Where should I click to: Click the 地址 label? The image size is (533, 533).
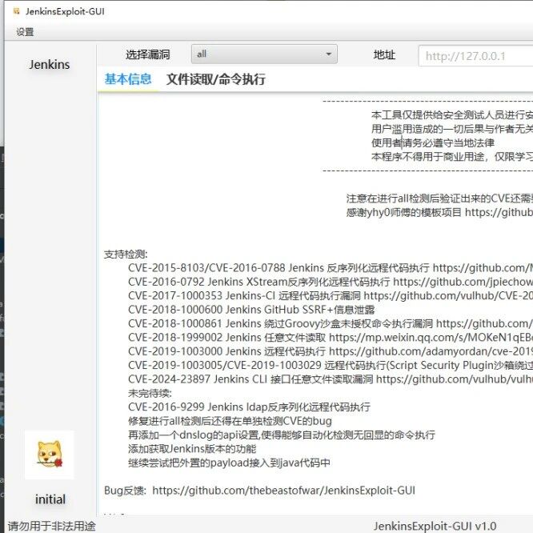pyautogui.click(x=384, y=54)
